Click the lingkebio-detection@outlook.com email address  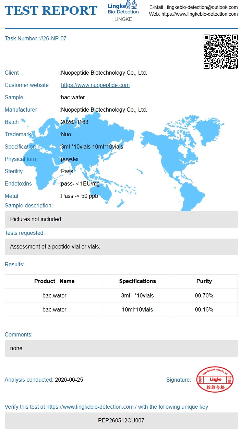click(x=202, y=7)
